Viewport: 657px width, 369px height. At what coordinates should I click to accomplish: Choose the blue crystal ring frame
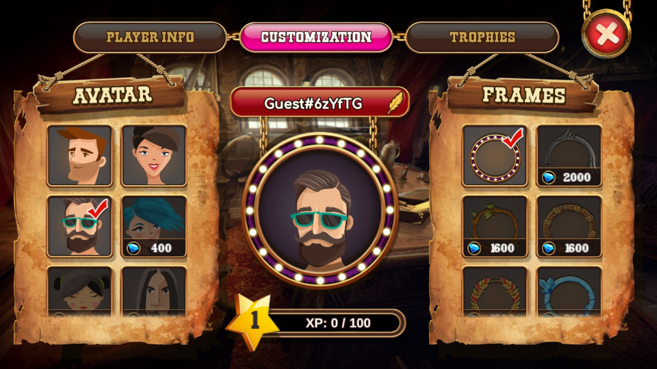(569, 291)
